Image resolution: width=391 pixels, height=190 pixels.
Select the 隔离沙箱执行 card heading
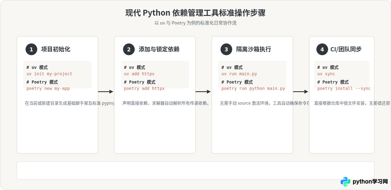coord(254,49)
